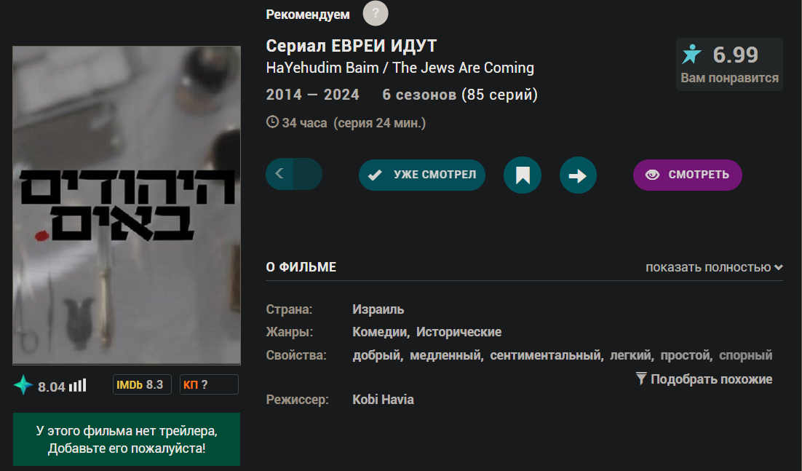Click the series poster thumbnail
This screenshot has width=802, height=471.
click(x=127, y=205)
